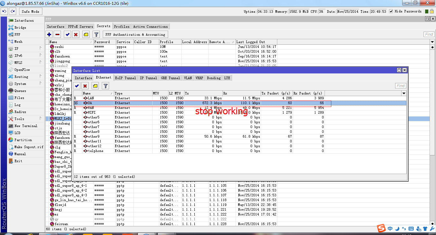Click the comment icon in Interface List toolbar
The image size is (436, 235).
pos(95,86)
